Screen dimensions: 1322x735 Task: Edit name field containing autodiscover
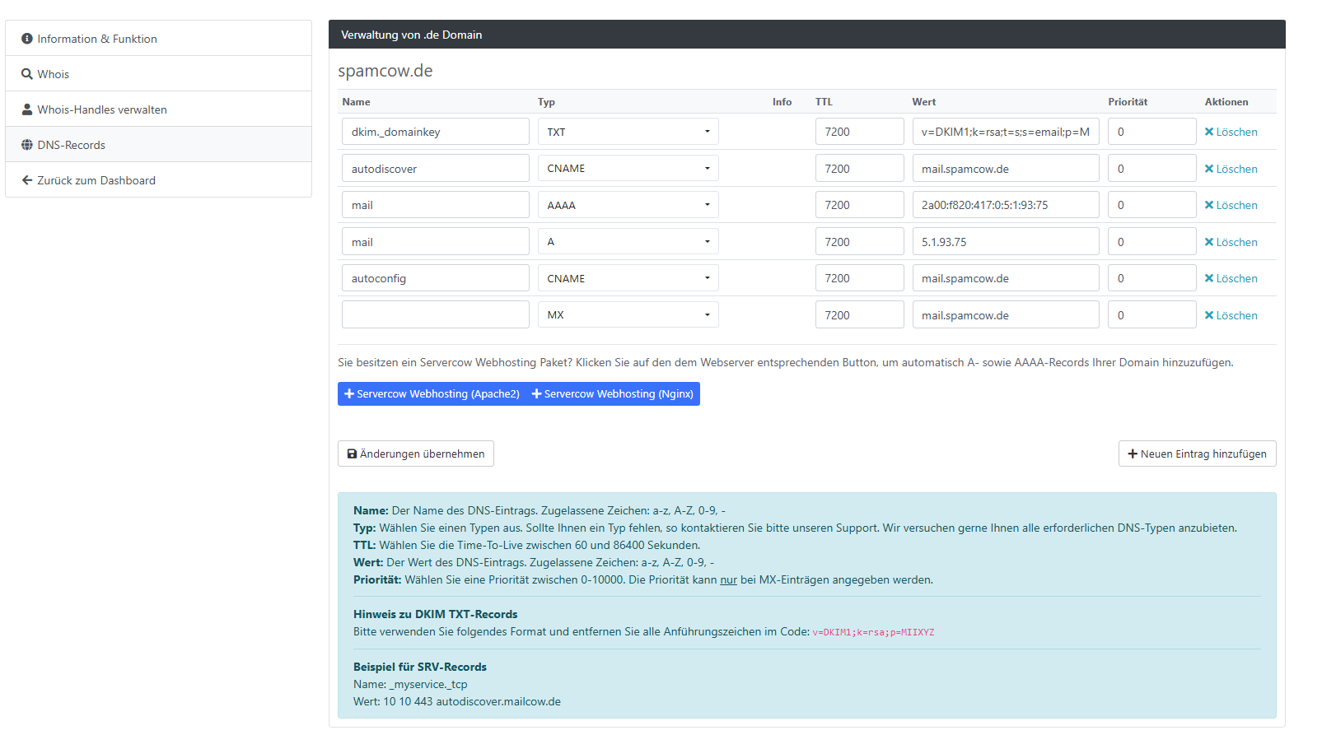[x=436, y=168]
